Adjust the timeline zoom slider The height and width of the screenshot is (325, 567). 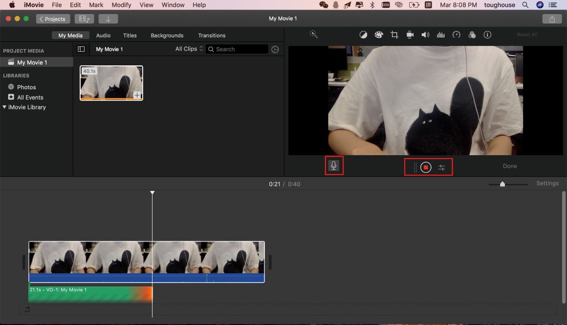pos(502,184)
